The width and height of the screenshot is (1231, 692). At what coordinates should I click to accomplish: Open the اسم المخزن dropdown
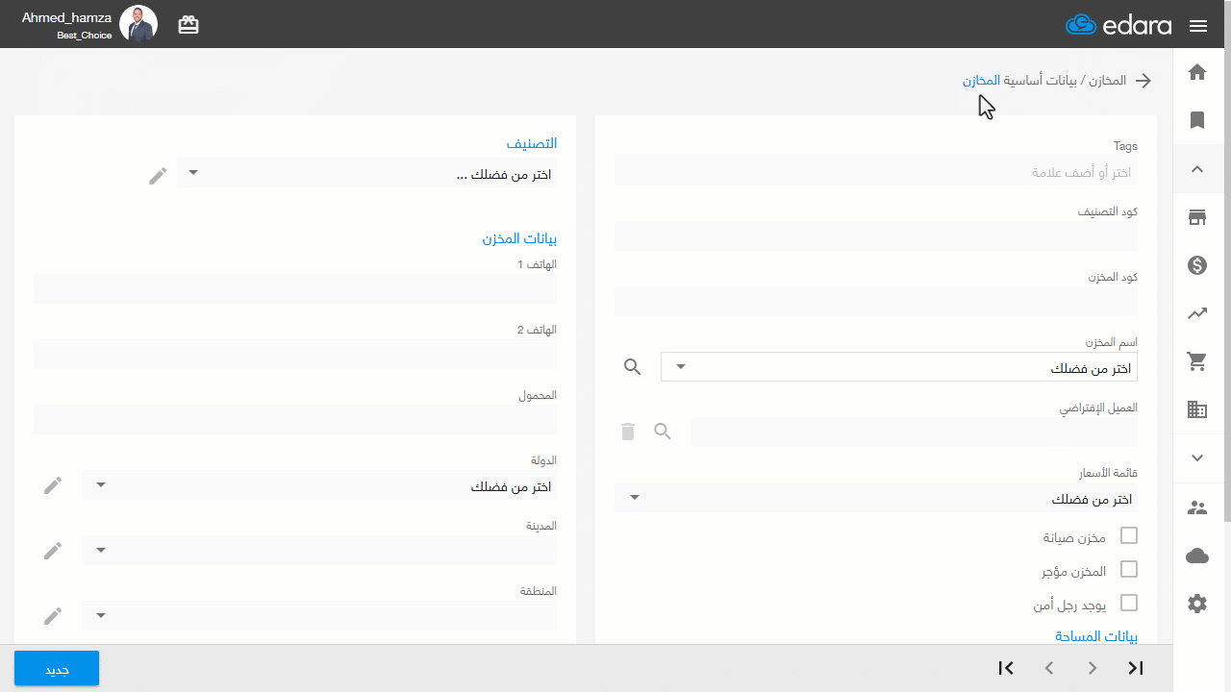point(899,367)
